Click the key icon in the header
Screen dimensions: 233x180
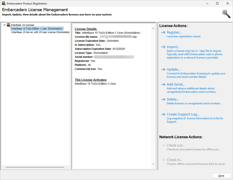point(226,14)
